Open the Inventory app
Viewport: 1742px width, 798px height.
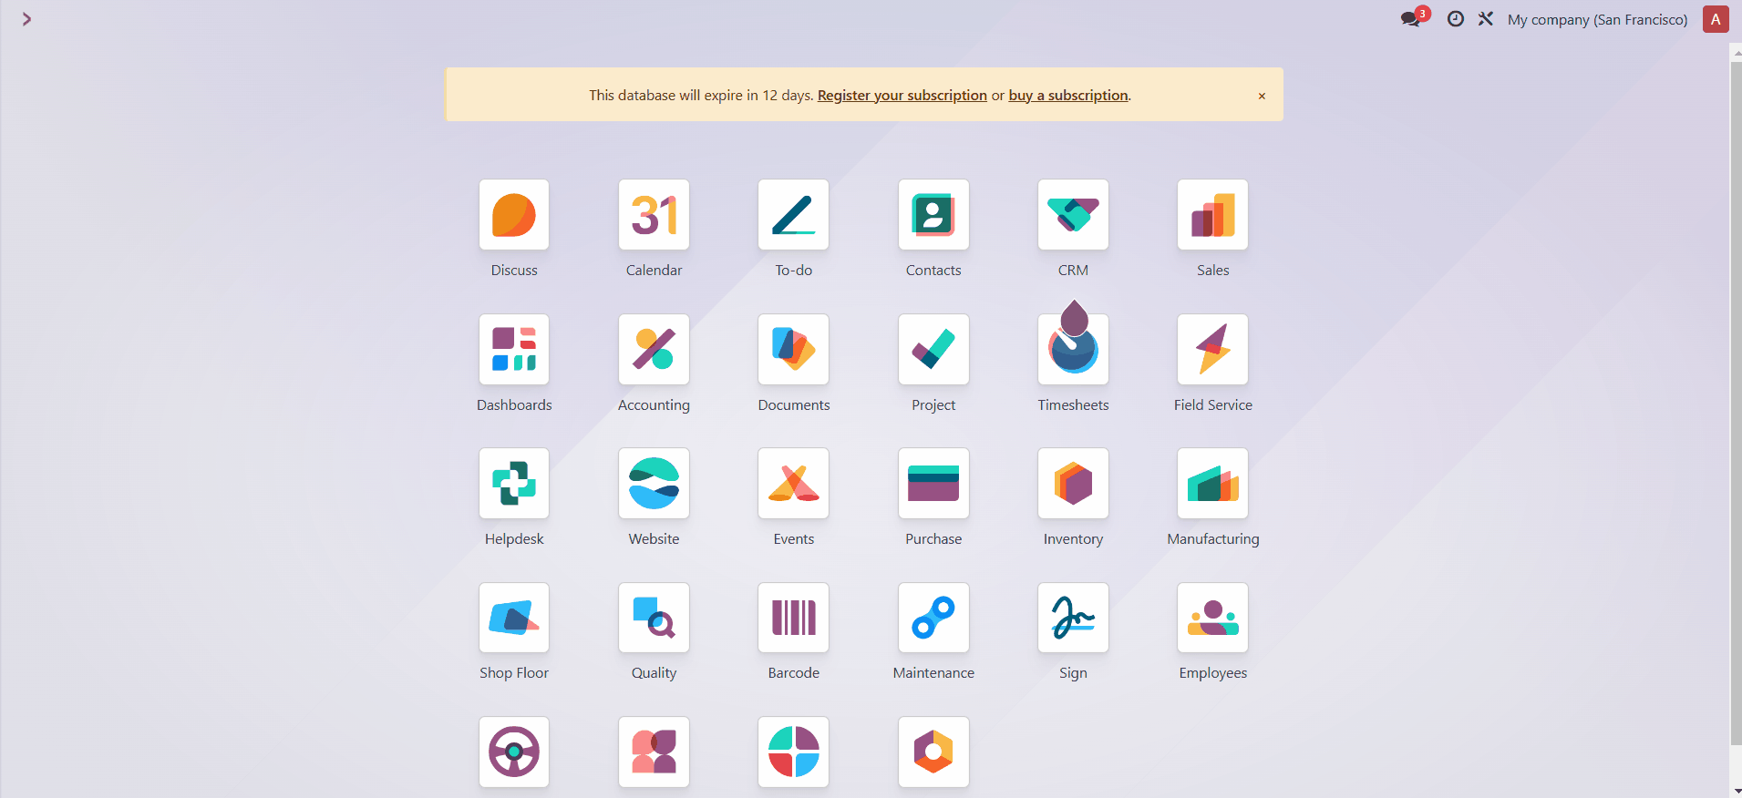click(1073, 484)
